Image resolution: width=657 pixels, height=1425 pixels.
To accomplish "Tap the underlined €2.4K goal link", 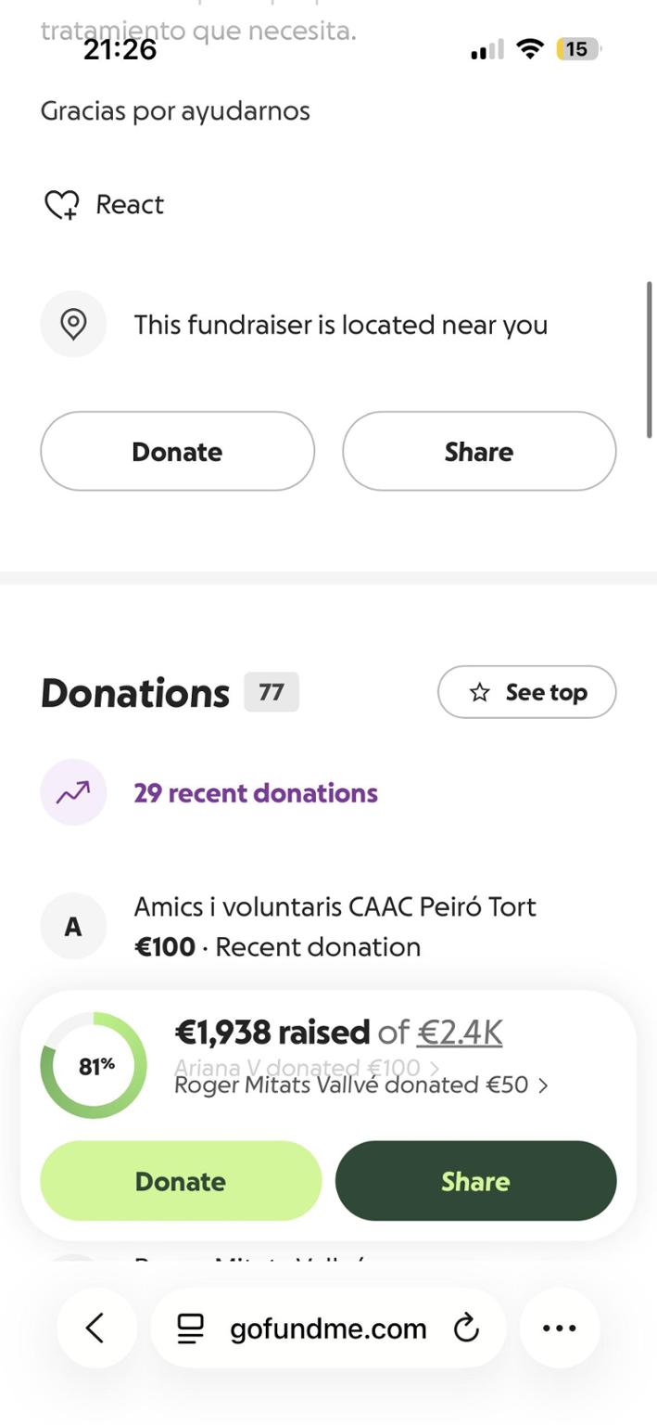I will (460, 1033).
